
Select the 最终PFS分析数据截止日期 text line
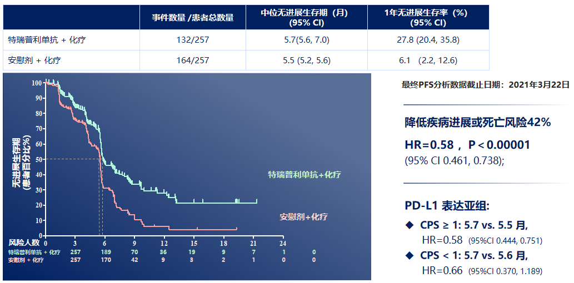coord(485,85)
